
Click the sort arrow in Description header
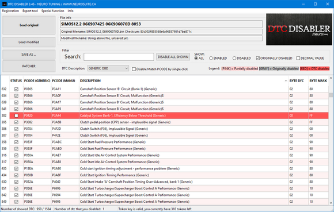(286, 81)
